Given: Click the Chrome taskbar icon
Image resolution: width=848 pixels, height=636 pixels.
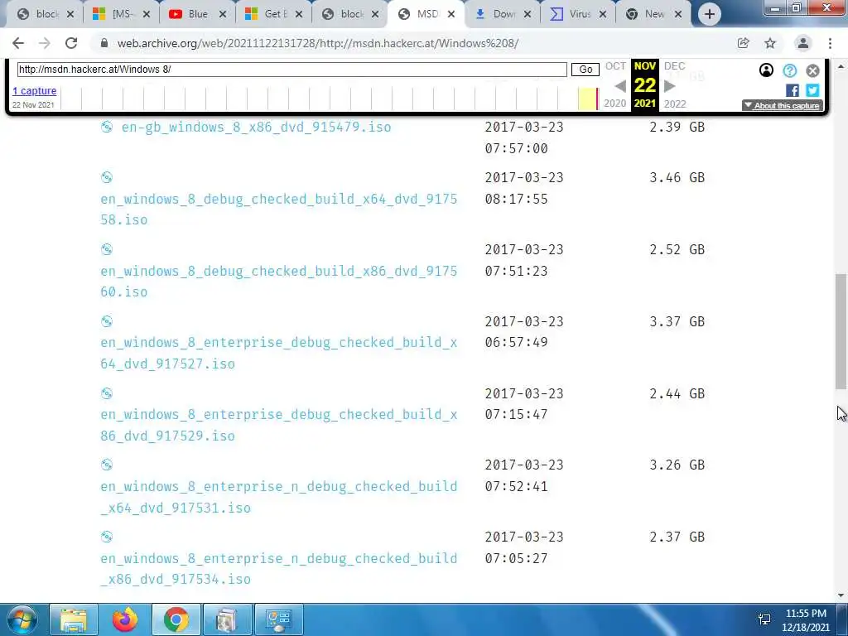Looking at the screenshot, I should click(x=176, y=619).
